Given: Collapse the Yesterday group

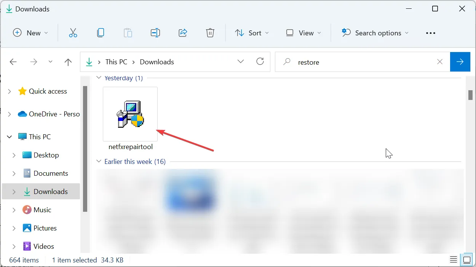Looking at the screenshot, I should click(99, 78).
